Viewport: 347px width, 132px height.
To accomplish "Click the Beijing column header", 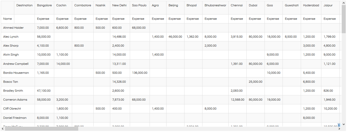I will pyautogui.click(x=175, y=8).
